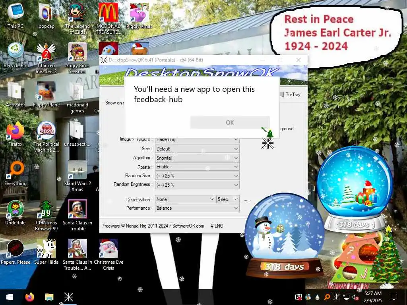Open the 5 sec. deactivation delay dropdown
Screen dimensions: 407x305
pos(228,199)
